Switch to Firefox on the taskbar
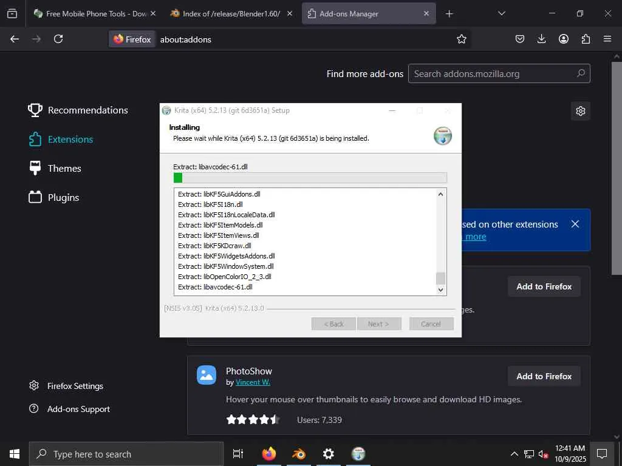This screenshot has height=466, width=622. click(269, 454)
